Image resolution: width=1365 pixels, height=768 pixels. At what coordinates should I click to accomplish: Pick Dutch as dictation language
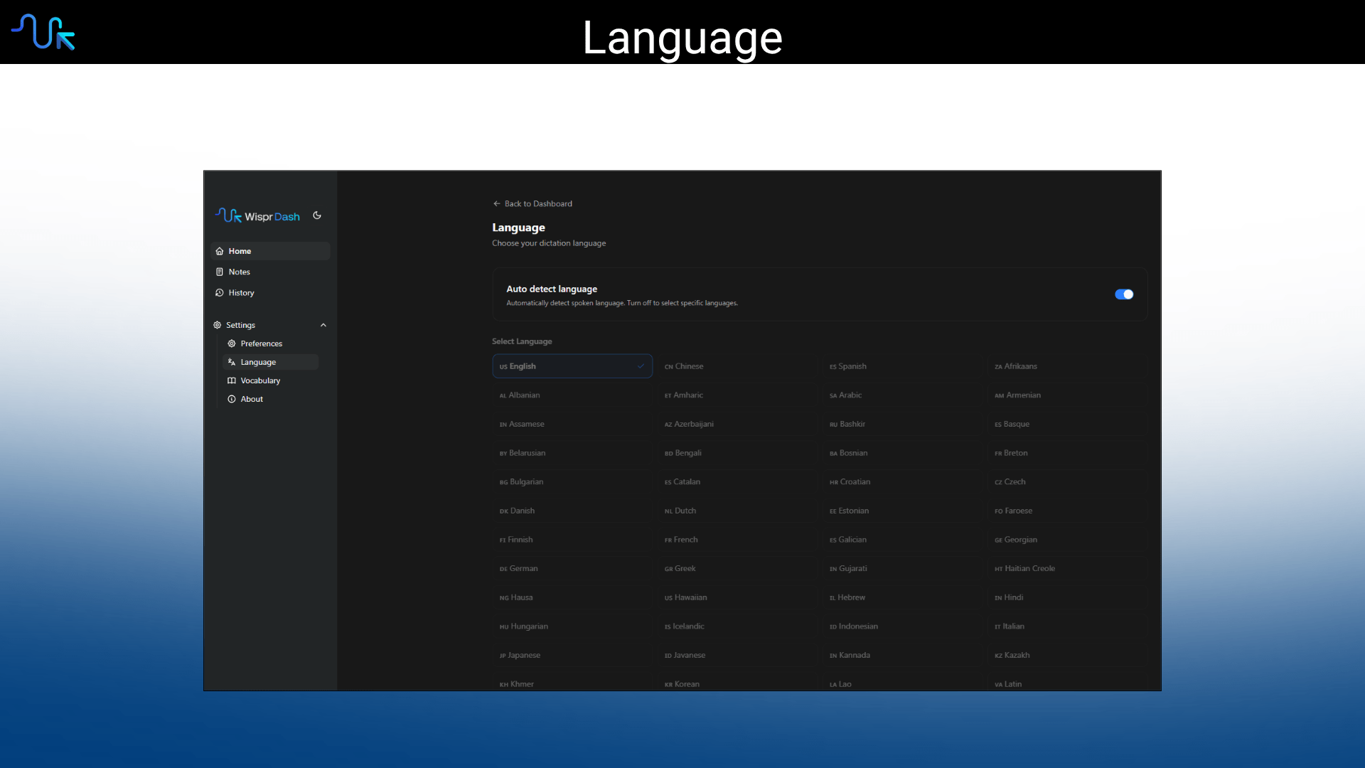[737, 511]
